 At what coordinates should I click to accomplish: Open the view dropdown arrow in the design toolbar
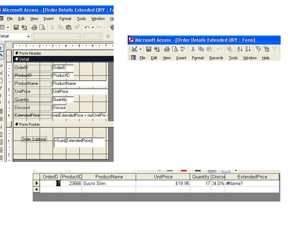[8, 28]
